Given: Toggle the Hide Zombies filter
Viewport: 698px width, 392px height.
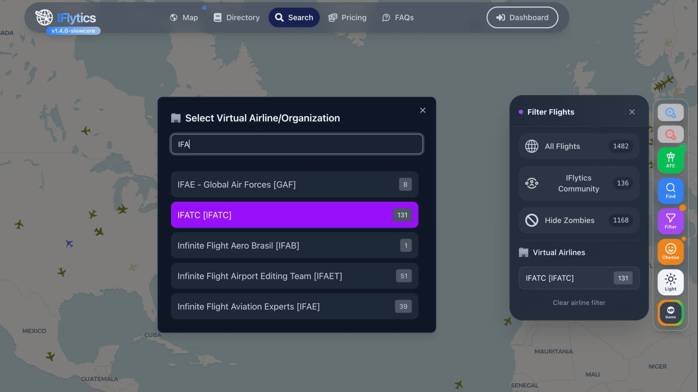Looking at the screenshot, I should tap(579, 220).
